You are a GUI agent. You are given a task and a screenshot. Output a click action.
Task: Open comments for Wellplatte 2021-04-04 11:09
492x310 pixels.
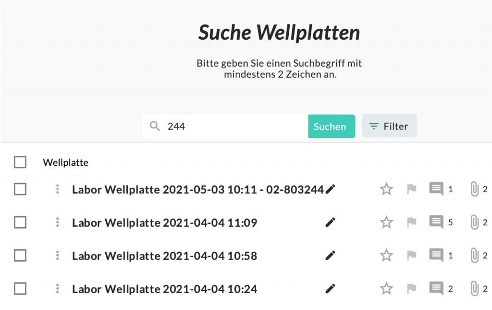[x=436, y=222]
